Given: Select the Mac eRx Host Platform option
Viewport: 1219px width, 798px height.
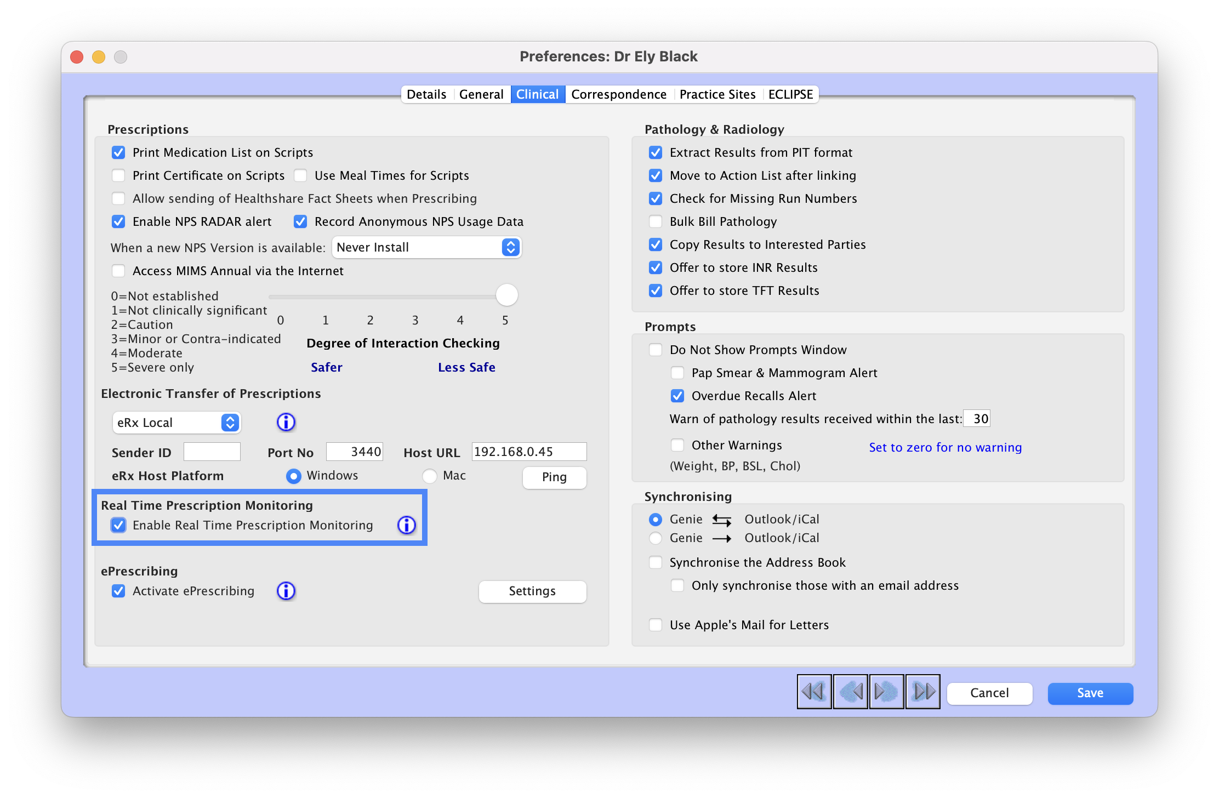Looking at the screenshot, I should click(x=430, y=476).
